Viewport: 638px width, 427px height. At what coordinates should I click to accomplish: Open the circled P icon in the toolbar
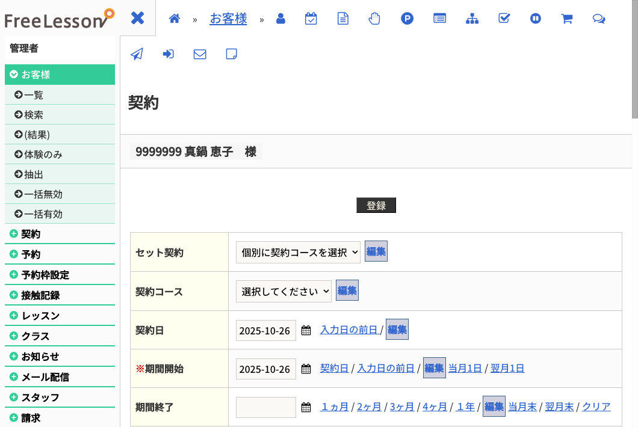(x=407, y=19)
